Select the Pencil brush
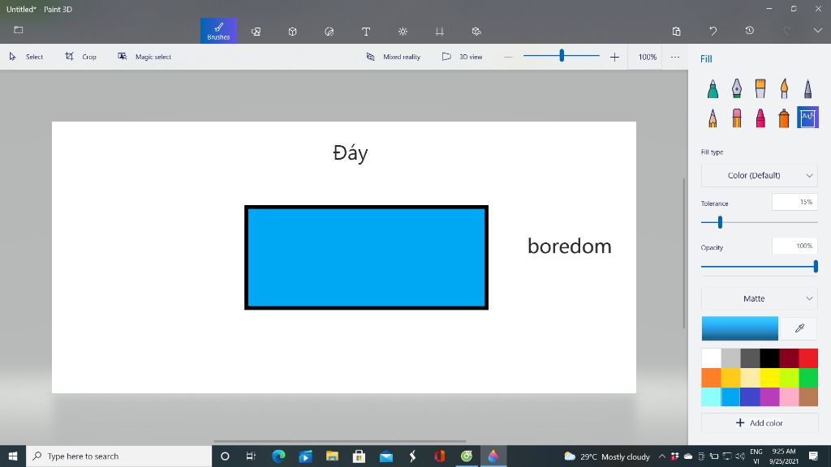The image size is (831, 467). 713,118
